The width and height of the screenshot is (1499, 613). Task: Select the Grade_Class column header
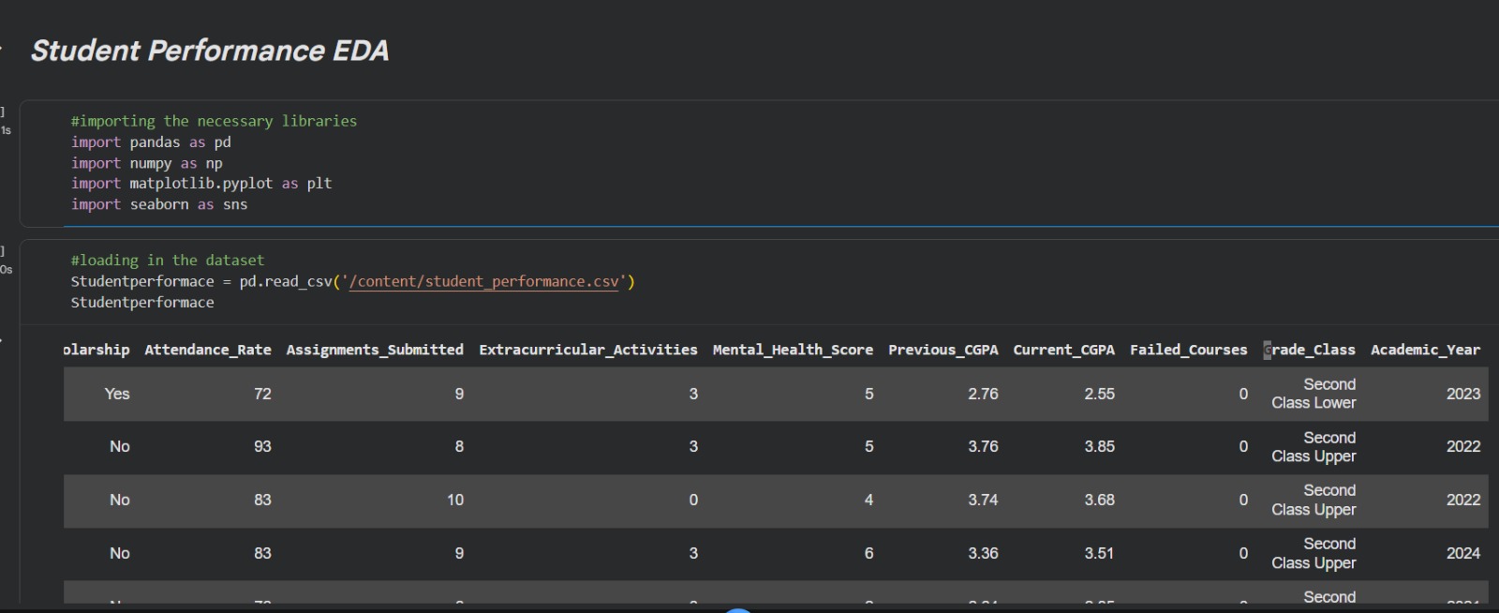coord(1310,350)
